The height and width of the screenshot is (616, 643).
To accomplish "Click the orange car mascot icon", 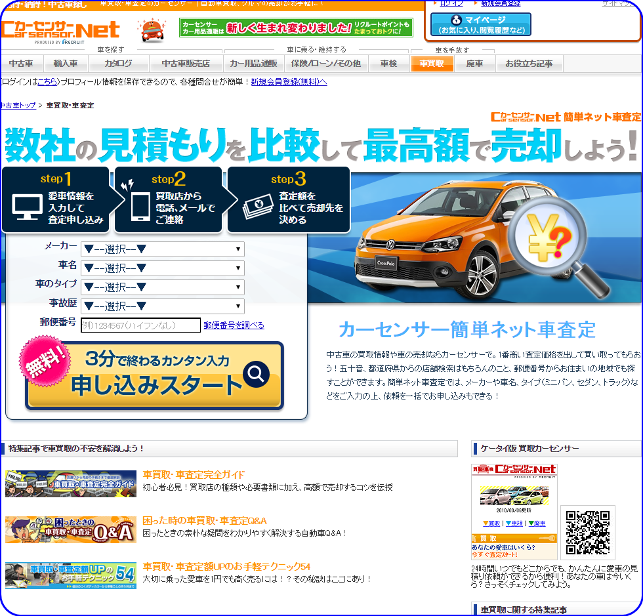I will (x=152, y=31).
